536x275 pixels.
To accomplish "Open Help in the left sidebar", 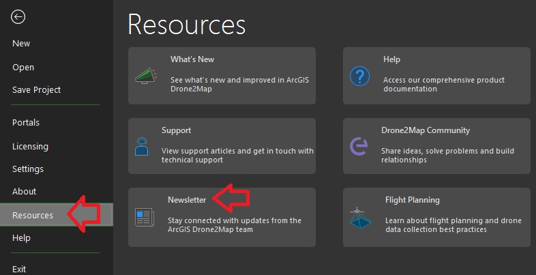I will (x=22, y=237).
